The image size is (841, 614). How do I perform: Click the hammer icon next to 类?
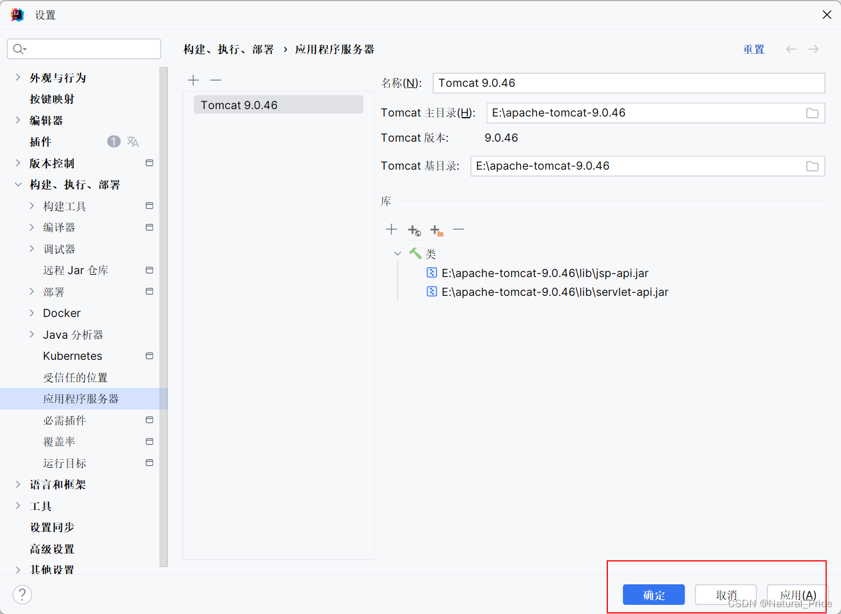pyautogui.click(x=415, y=253)
